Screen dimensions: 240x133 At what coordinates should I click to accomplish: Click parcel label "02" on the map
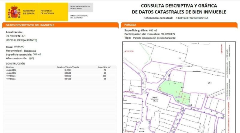[x=170, y=79]
